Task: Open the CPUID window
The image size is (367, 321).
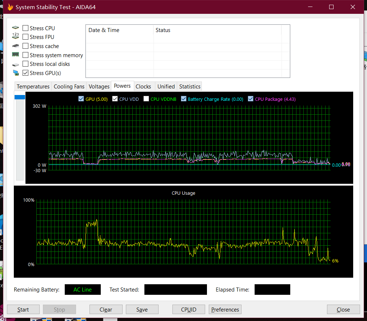Action: (x=189, y=309)
